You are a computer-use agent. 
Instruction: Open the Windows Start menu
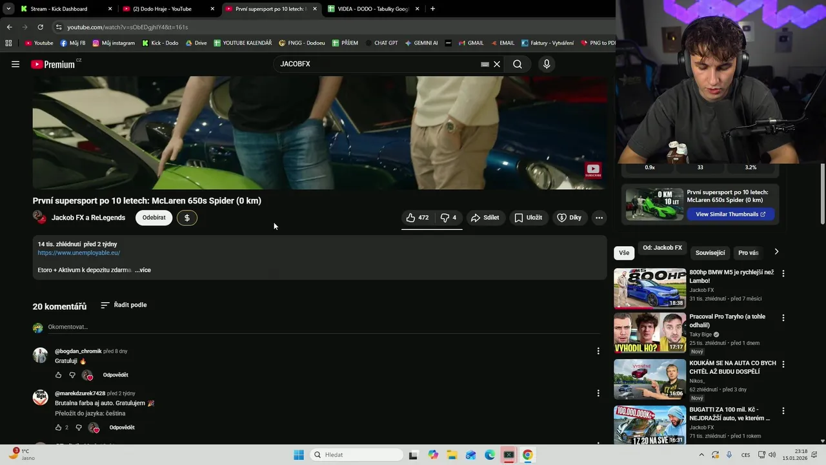(x=299, y=455)
